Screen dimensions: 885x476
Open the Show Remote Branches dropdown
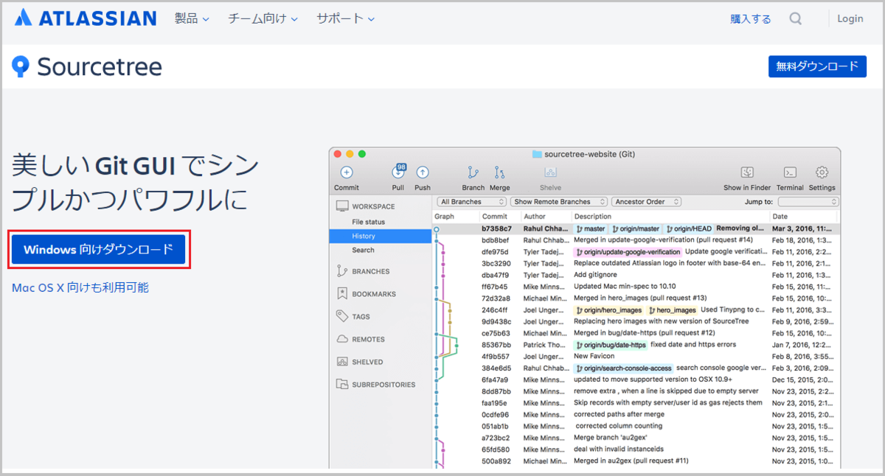point(560,202)
